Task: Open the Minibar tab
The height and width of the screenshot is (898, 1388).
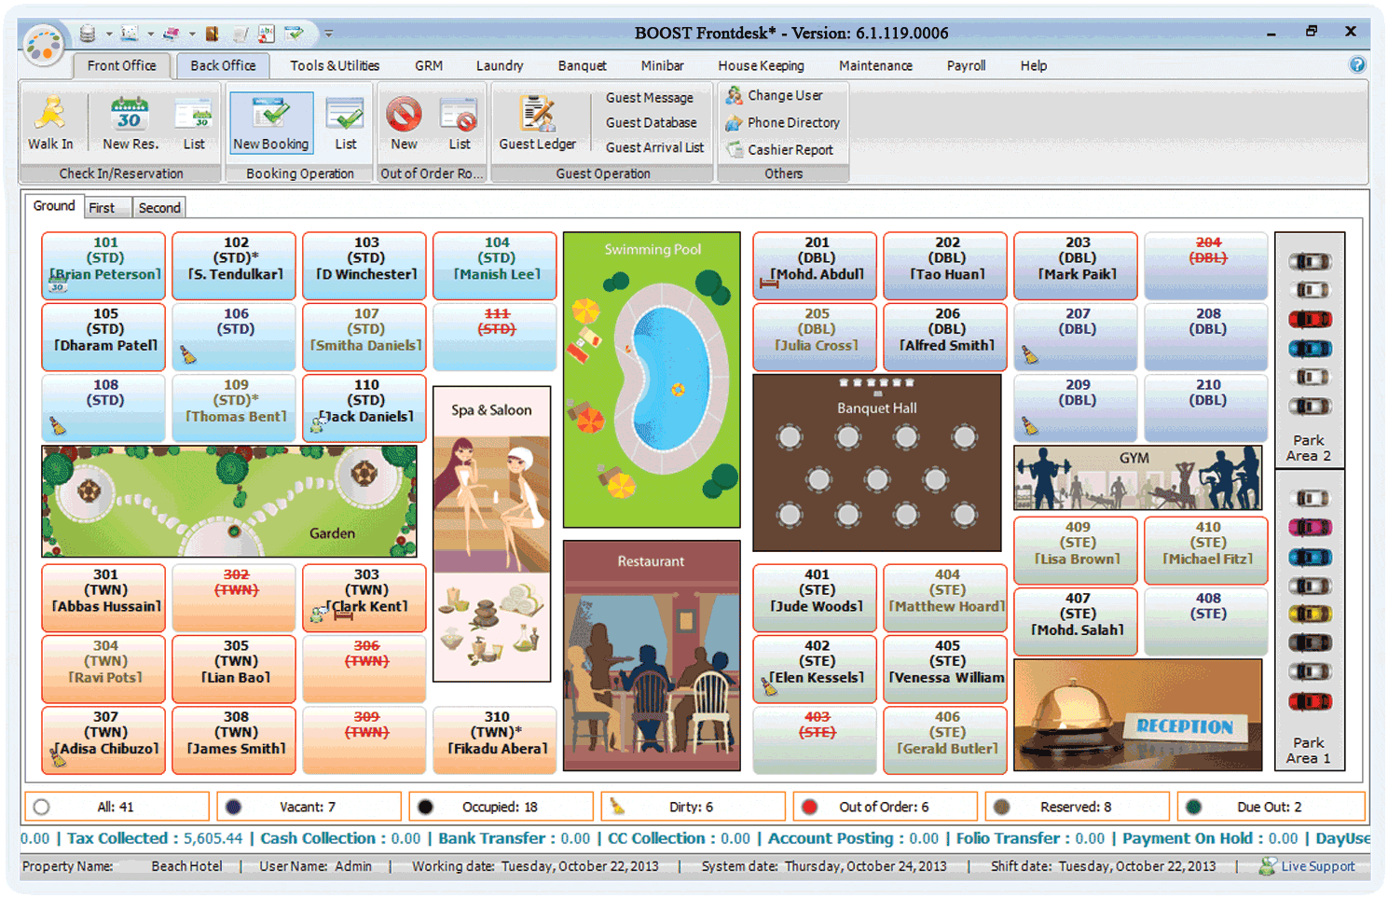Action: [662, 65]
